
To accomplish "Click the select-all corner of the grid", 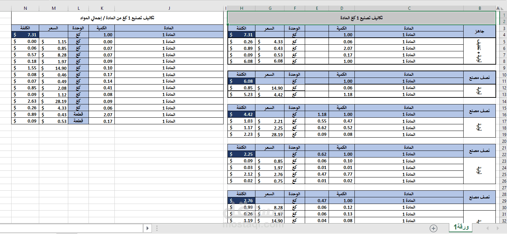I will click(x=503, y=8).
